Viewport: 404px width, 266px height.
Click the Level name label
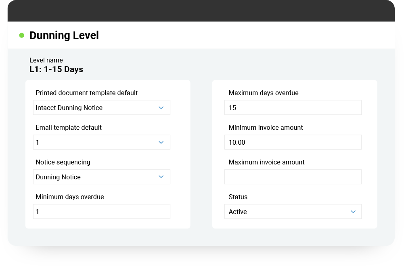[x=46, y=60]
